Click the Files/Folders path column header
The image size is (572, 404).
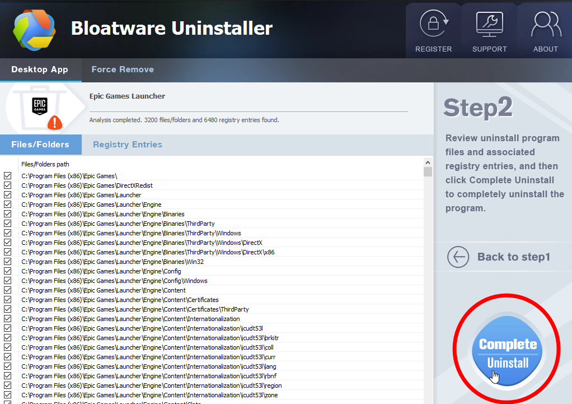(45, 164)
